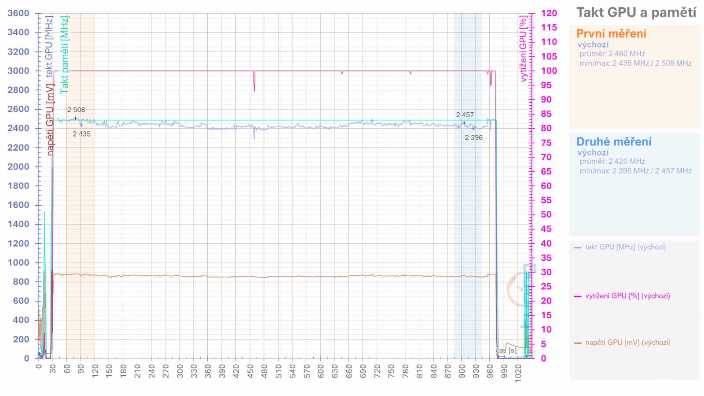Screen dimensions: 704x396
Task: Click right axis value 80
Action: [x=546, y=128]
